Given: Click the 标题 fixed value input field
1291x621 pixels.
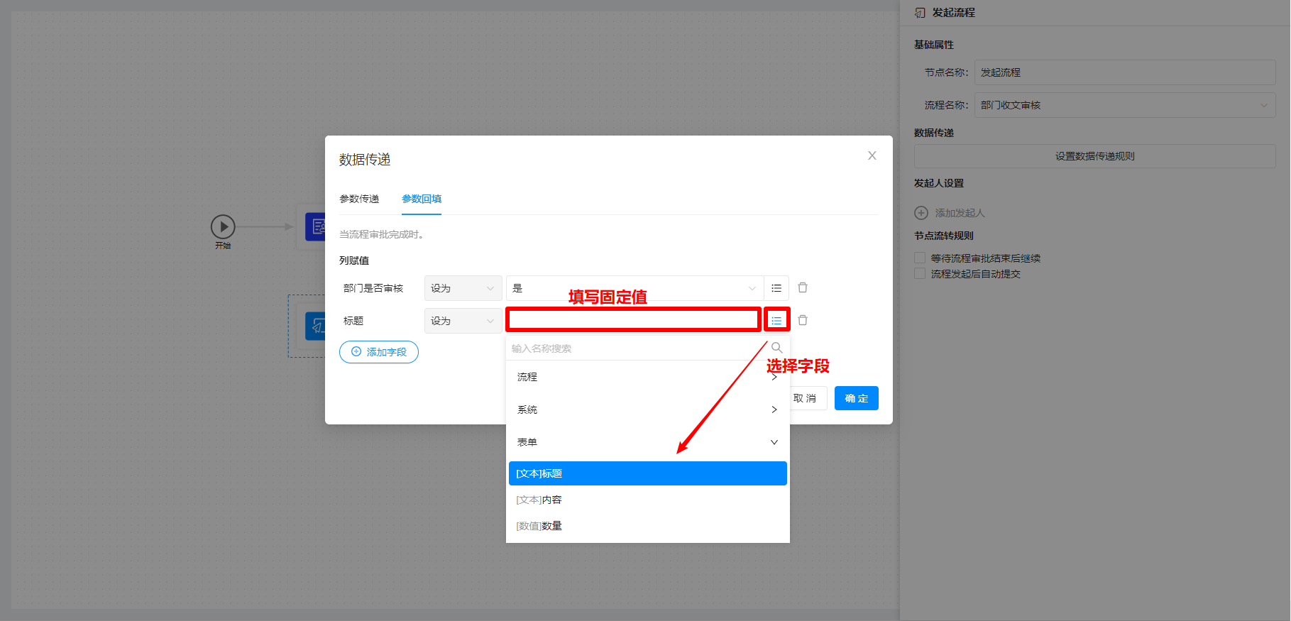Looking at the screenshot, I should (633, 320).
